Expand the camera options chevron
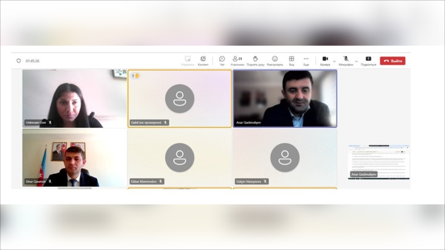445x250 pixels. tap(334, 61)
